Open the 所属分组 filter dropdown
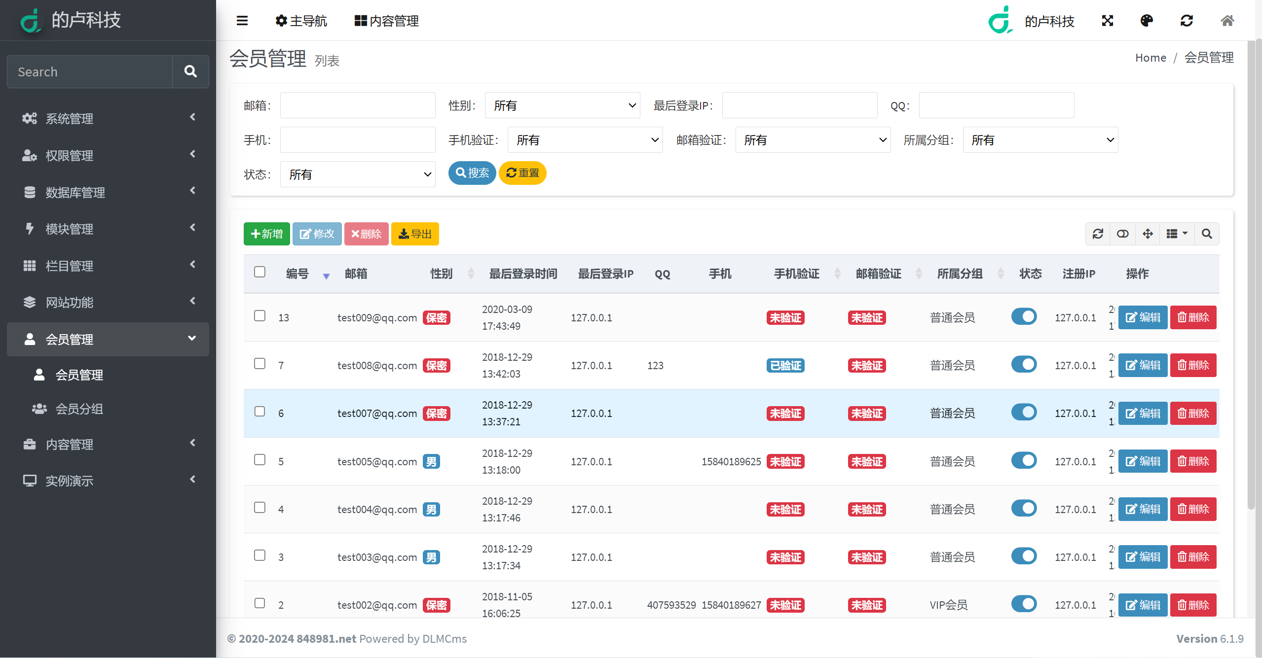Image resolution: width=1262 pixels, height=658 pixels. point(1040,140)
